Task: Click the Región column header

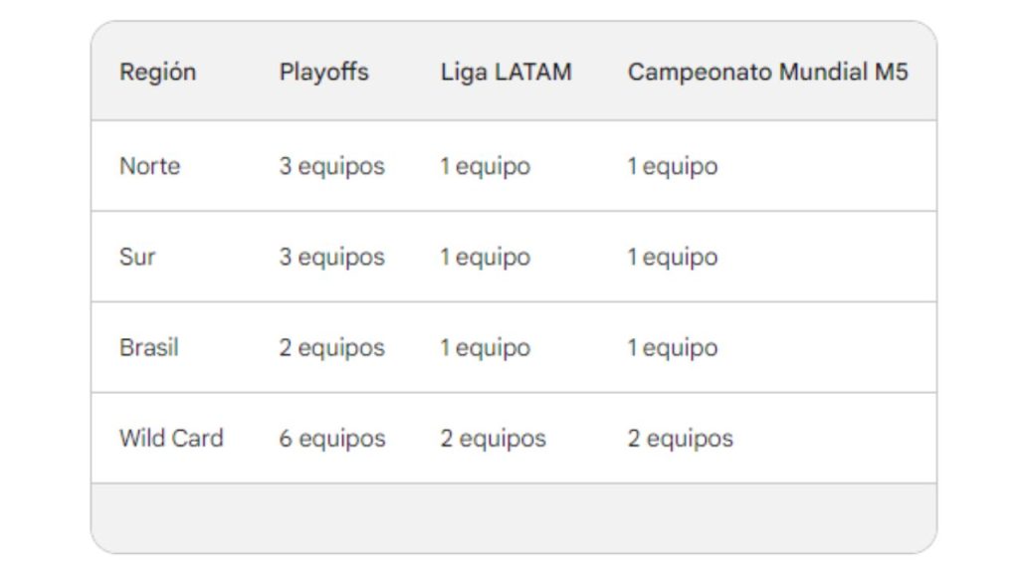Action: point(158,73)
